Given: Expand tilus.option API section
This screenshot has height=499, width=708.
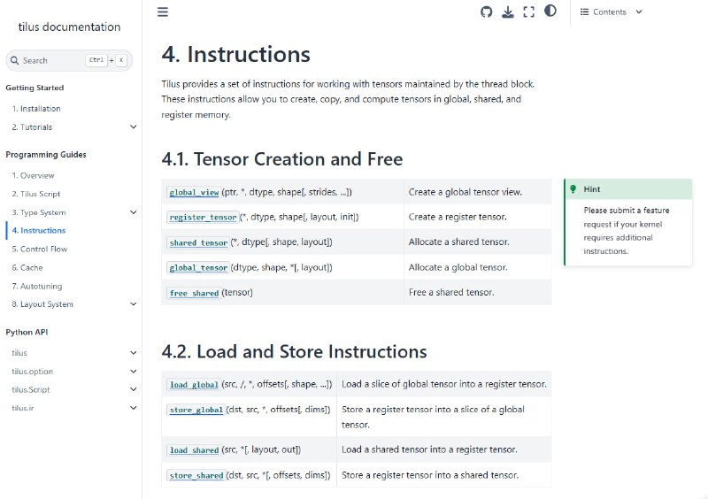Looking at the screenshot, I should (x=134, y=372).
